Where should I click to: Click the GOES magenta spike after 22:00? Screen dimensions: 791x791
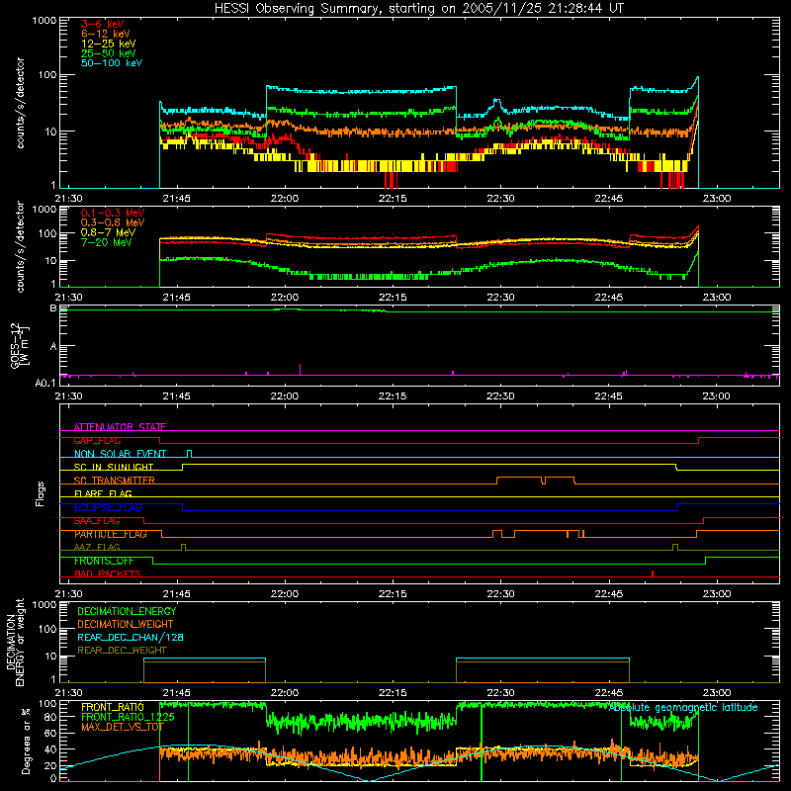(x=301, y=369)
